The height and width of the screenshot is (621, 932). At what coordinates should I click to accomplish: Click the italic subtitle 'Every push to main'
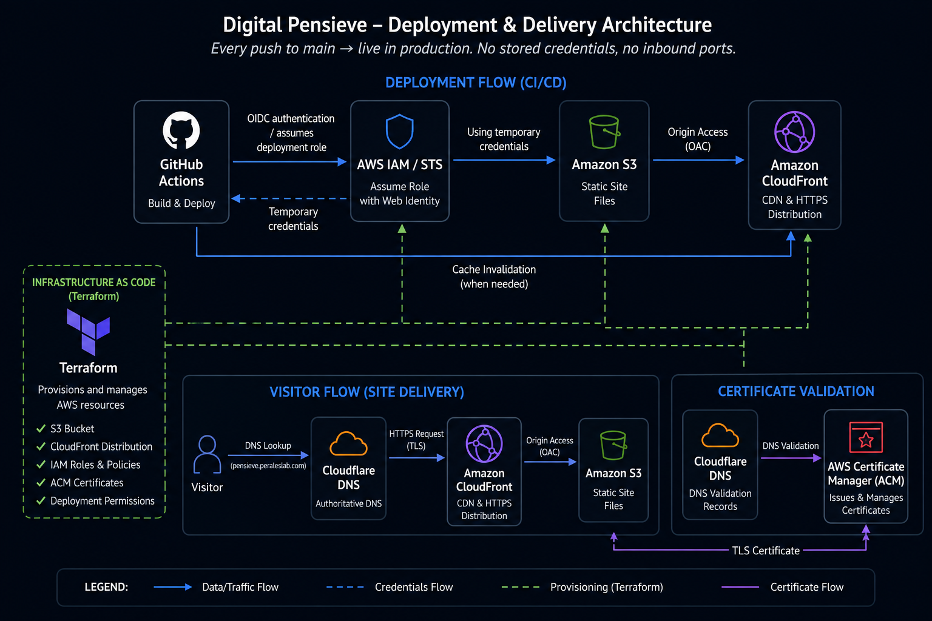pyautogui.click(x=273, y=49)
